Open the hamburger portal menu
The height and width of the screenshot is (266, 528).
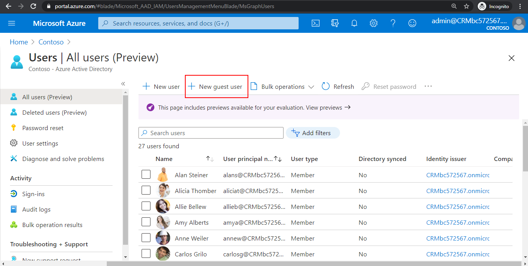[x=12, y=23]
